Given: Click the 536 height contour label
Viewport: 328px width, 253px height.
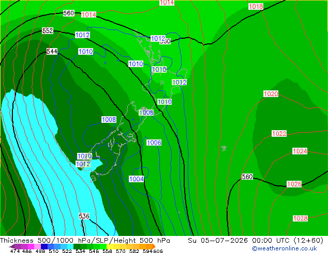Looking at the screenshot, I should 84,216.
